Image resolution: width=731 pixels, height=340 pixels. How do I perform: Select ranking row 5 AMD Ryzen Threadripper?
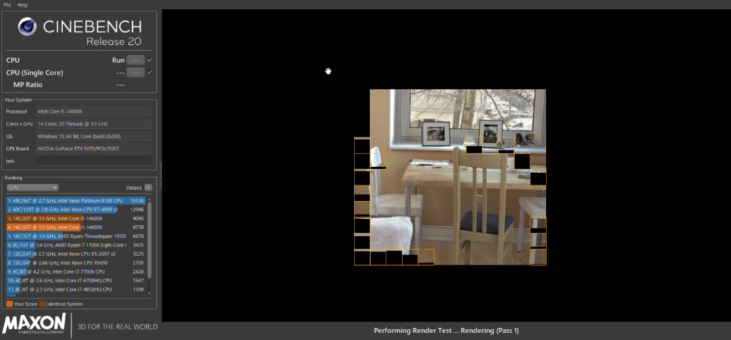point(76,236)
